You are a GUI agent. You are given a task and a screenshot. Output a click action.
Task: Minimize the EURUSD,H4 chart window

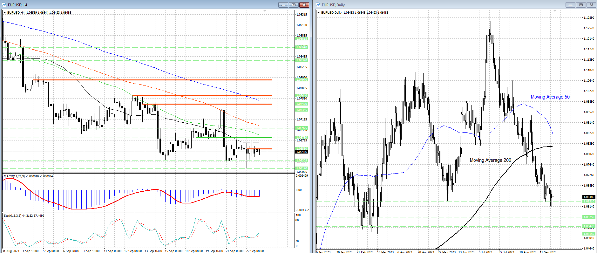tap(283, 5)
